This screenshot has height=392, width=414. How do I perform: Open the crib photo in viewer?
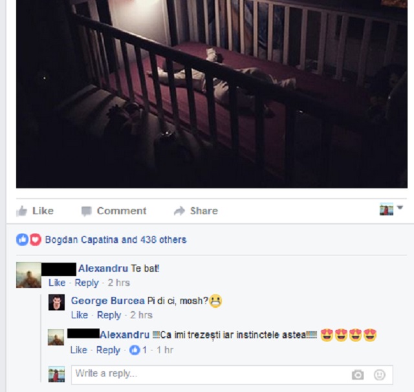[212, 94]
